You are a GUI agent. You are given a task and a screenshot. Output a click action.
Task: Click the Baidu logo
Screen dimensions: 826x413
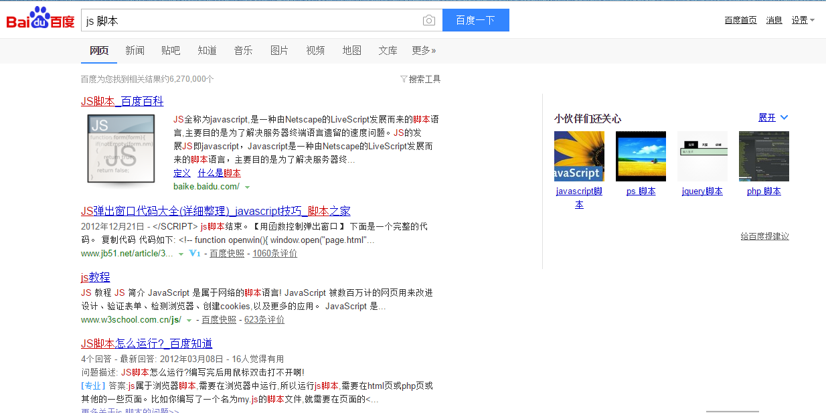click(x=40, y=19)
